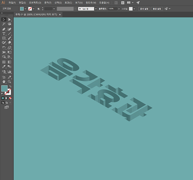Select the Pen tool

tap(4, 29)
